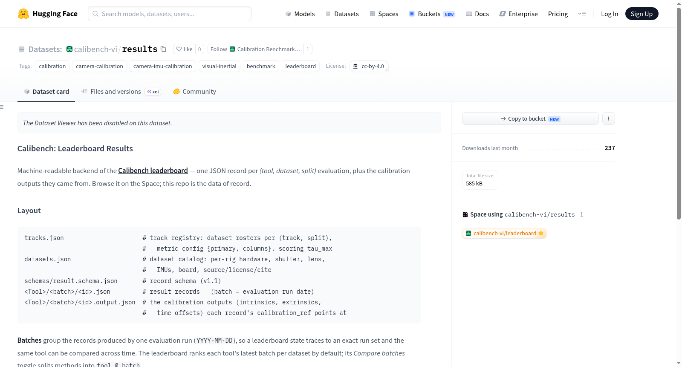
Task: Click the benchmark tag
Action: [x=261, y=66]
